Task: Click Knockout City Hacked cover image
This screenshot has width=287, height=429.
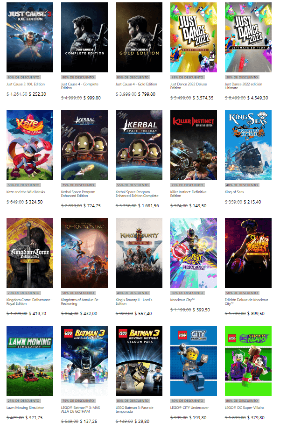Action: pos(193,253)
